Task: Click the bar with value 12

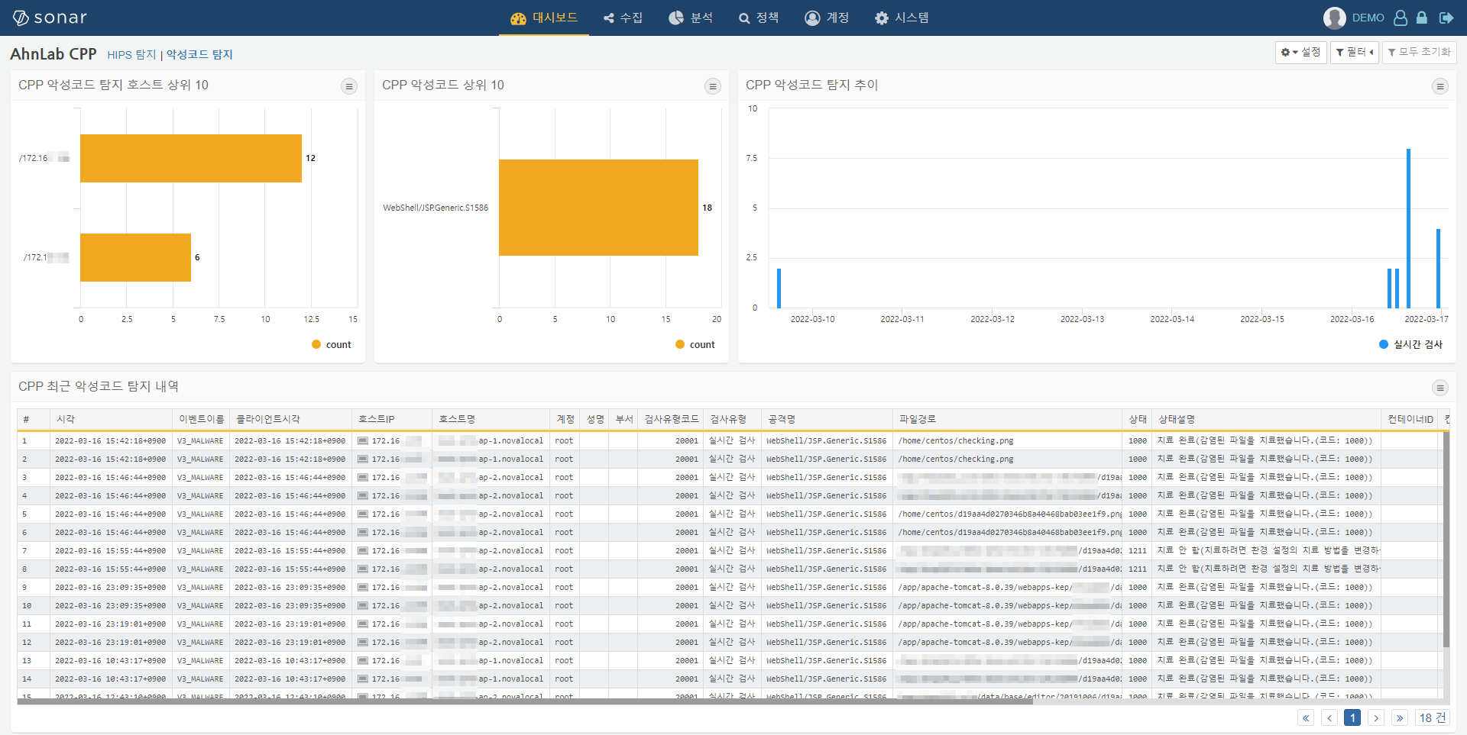Action: tap(191, 158)
